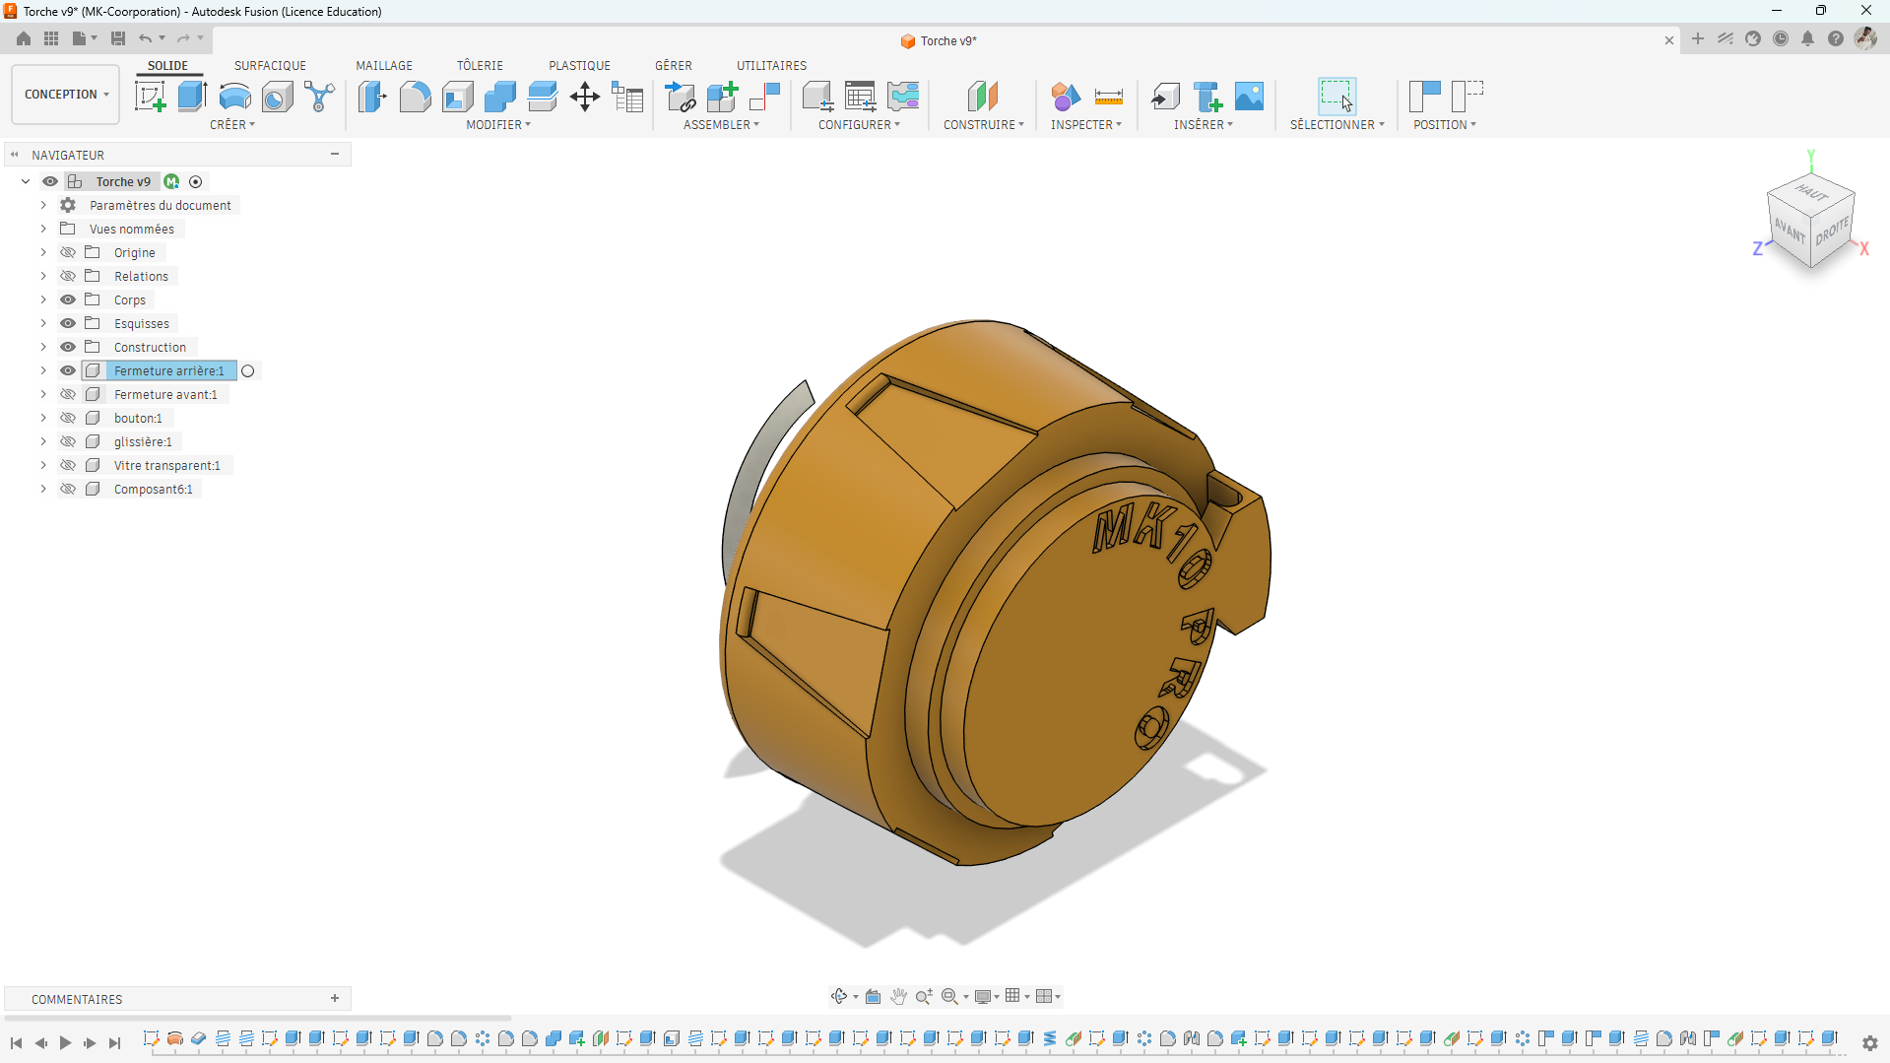
Task: Click the HAUT face of the view cube
Action: [x=1810, y=191]
